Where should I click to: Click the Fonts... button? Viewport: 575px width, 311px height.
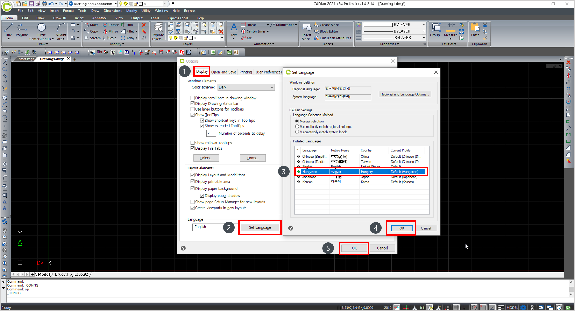253,158
